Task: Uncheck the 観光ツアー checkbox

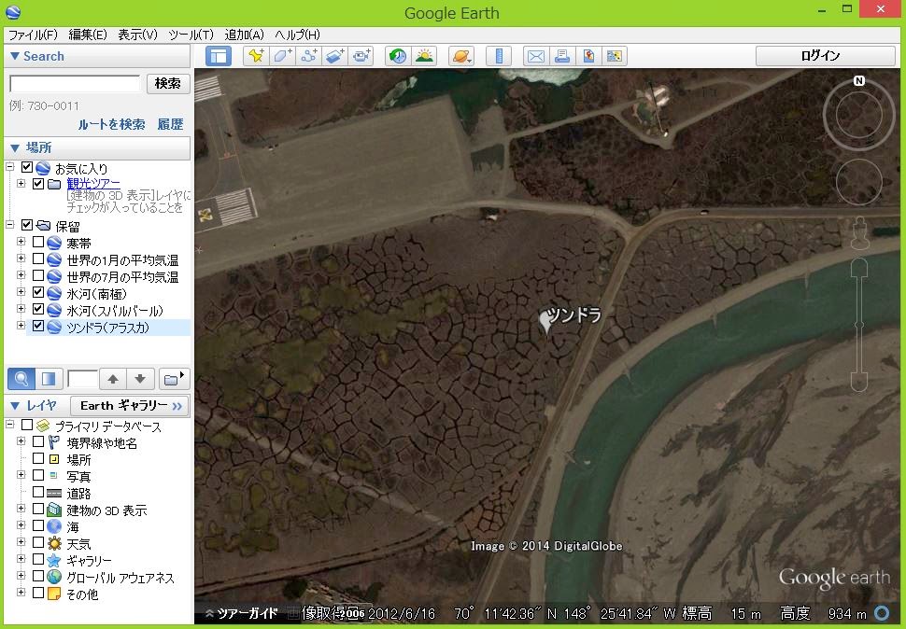Action: (38, 184)
